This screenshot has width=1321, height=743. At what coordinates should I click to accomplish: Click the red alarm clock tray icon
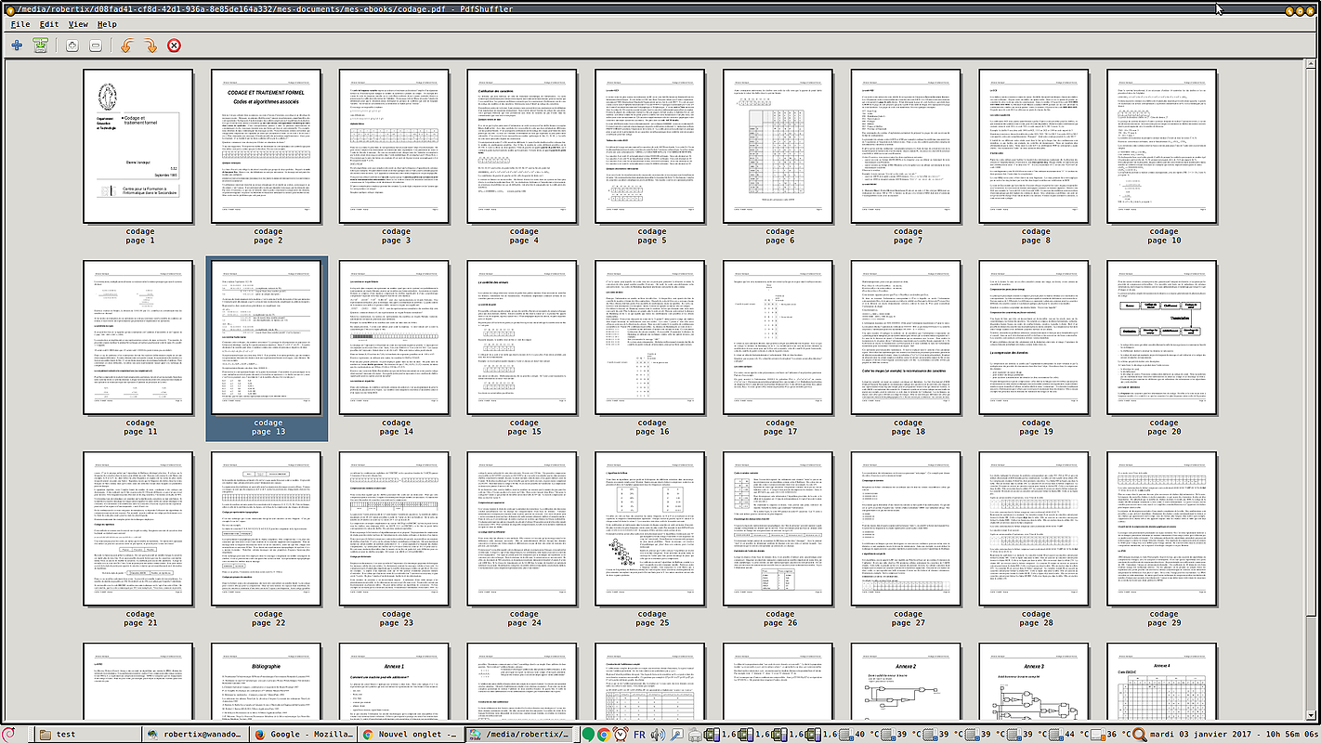620,734
